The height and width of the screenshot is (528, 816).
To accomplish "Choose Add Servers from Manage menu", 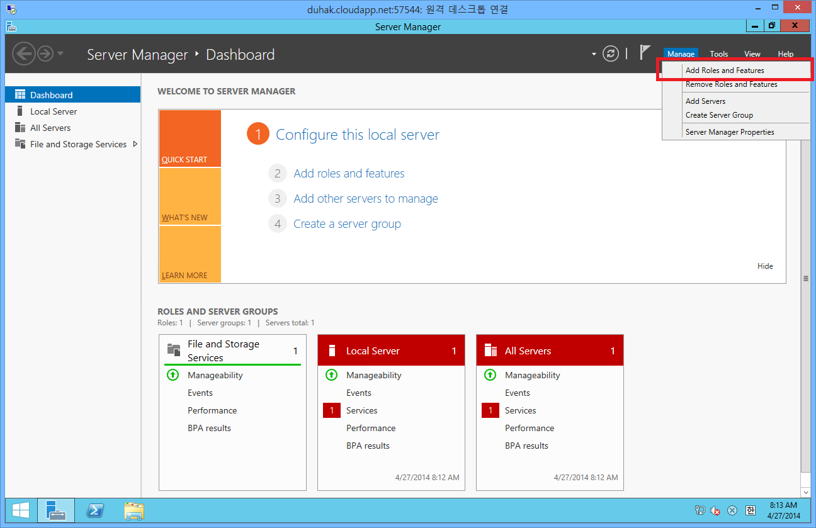I will [736, 101].
